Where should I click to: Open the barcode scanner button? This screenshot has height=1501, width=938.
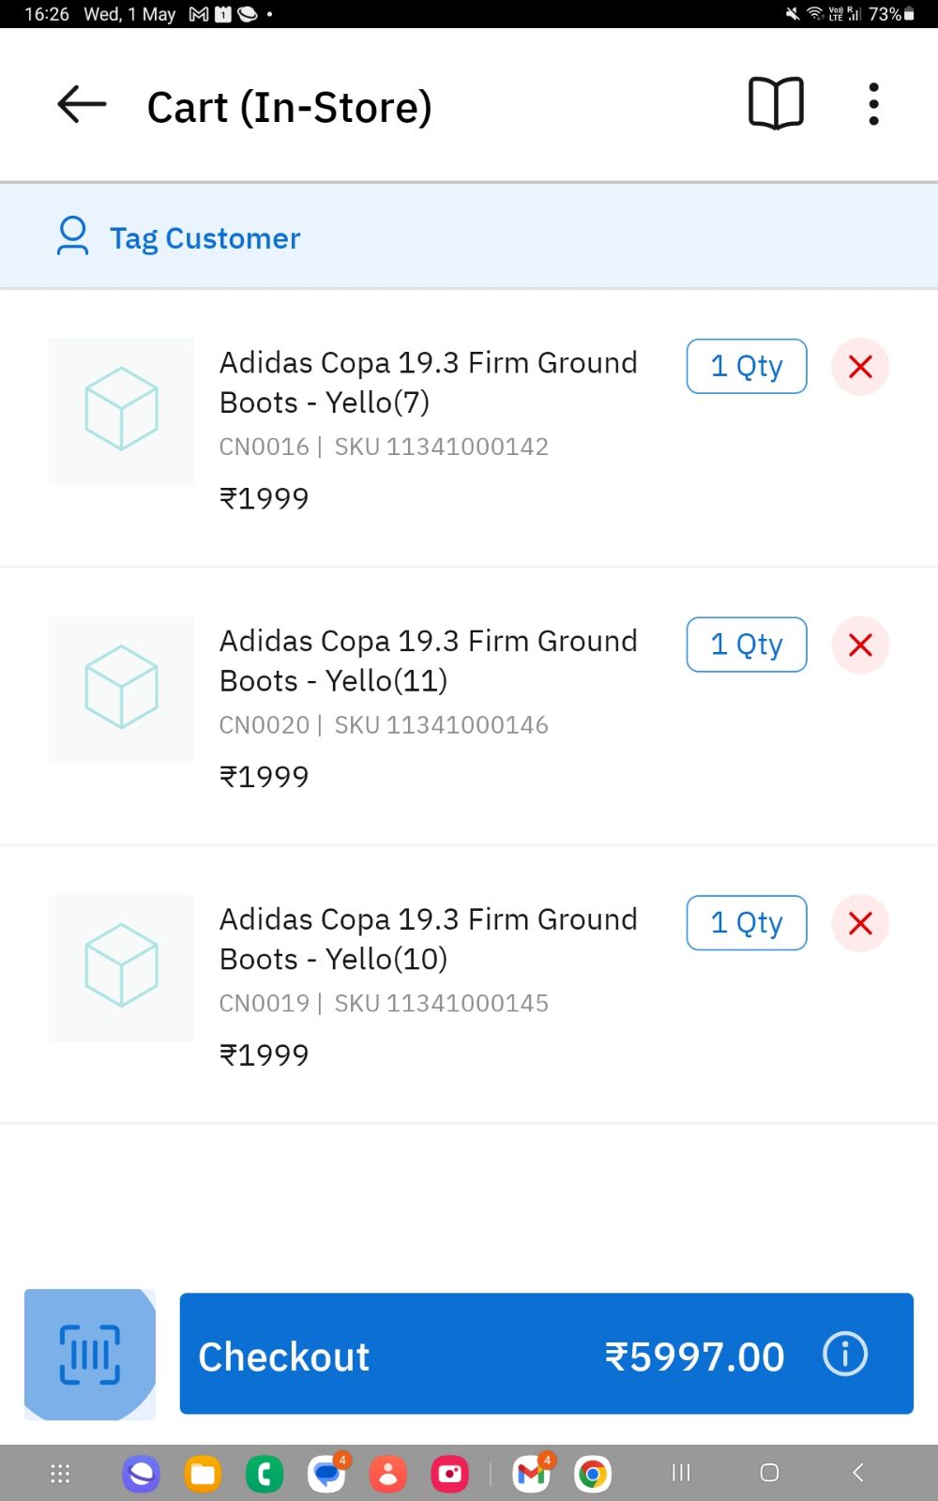click(90, 1354)
